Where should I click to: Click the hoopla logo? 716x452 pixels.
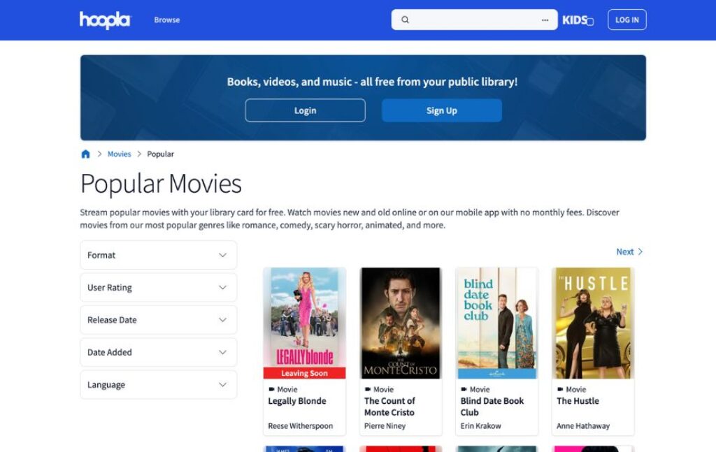[105, 20]
